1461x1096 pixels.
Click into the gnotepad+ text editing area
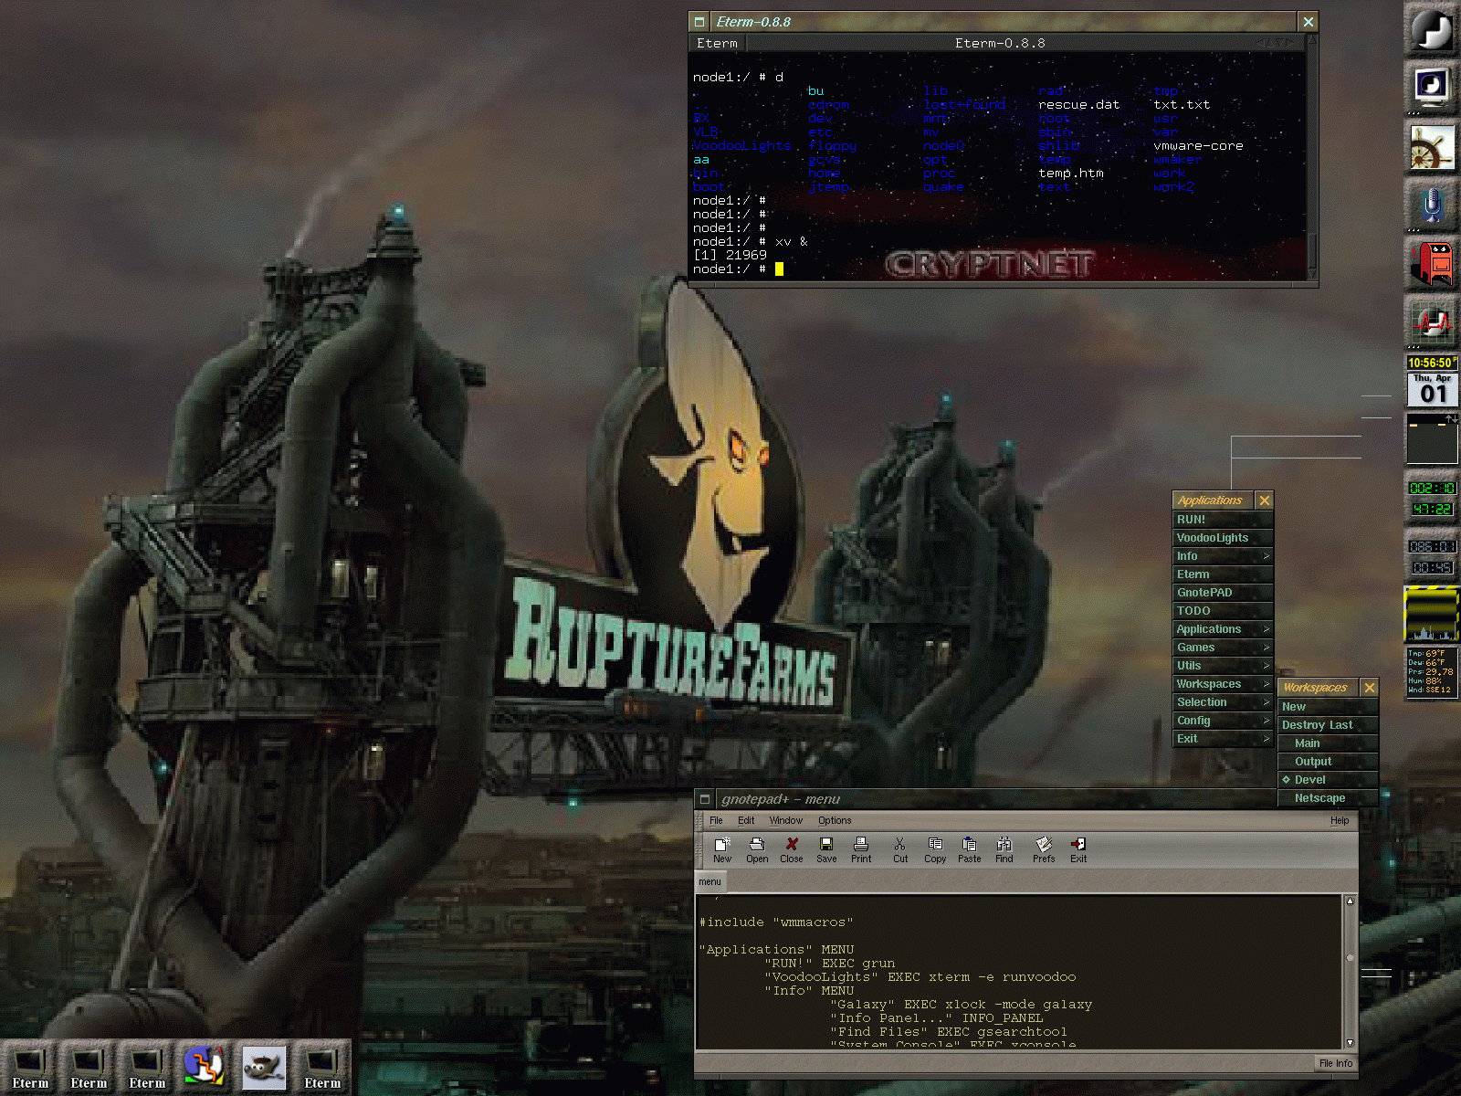click(1019, 972)
